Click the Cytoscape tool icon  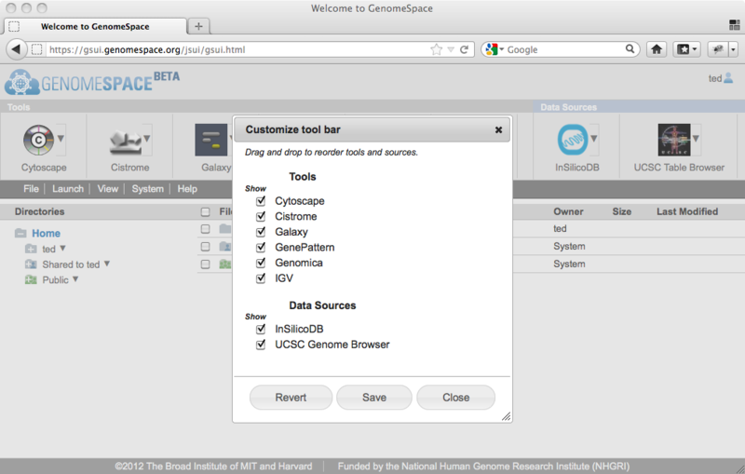(38, 141)
